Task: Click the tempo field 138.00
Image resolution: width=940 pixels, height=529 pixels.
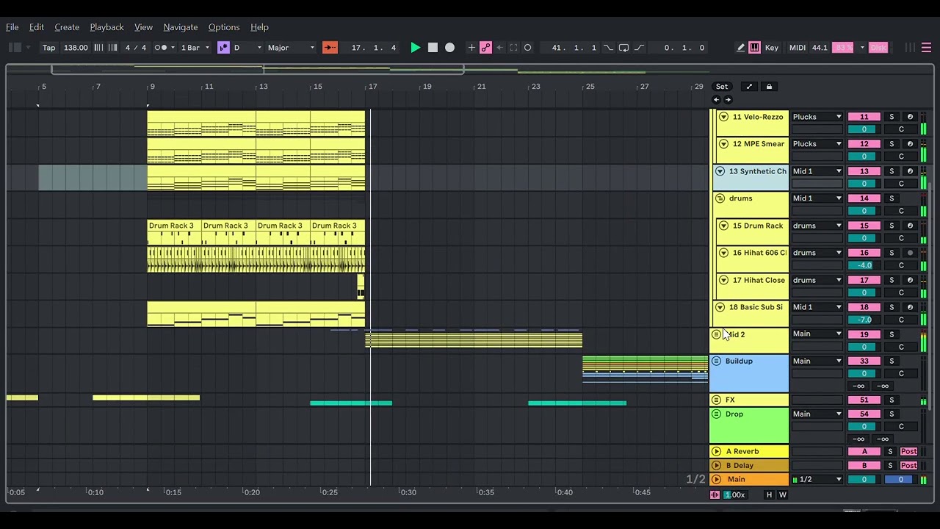Action: 76,48
